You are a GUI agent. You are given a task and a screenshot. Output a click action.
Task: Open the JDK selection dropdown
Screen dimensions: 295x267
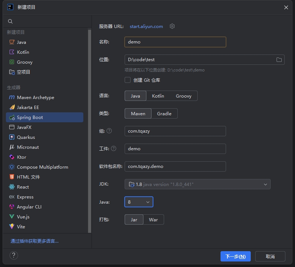(x=198, y=184)
